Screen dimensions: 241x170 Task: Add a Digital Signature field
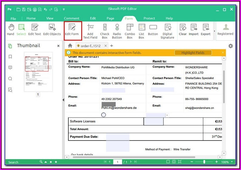pyautogui.click(x=167, y=31)
